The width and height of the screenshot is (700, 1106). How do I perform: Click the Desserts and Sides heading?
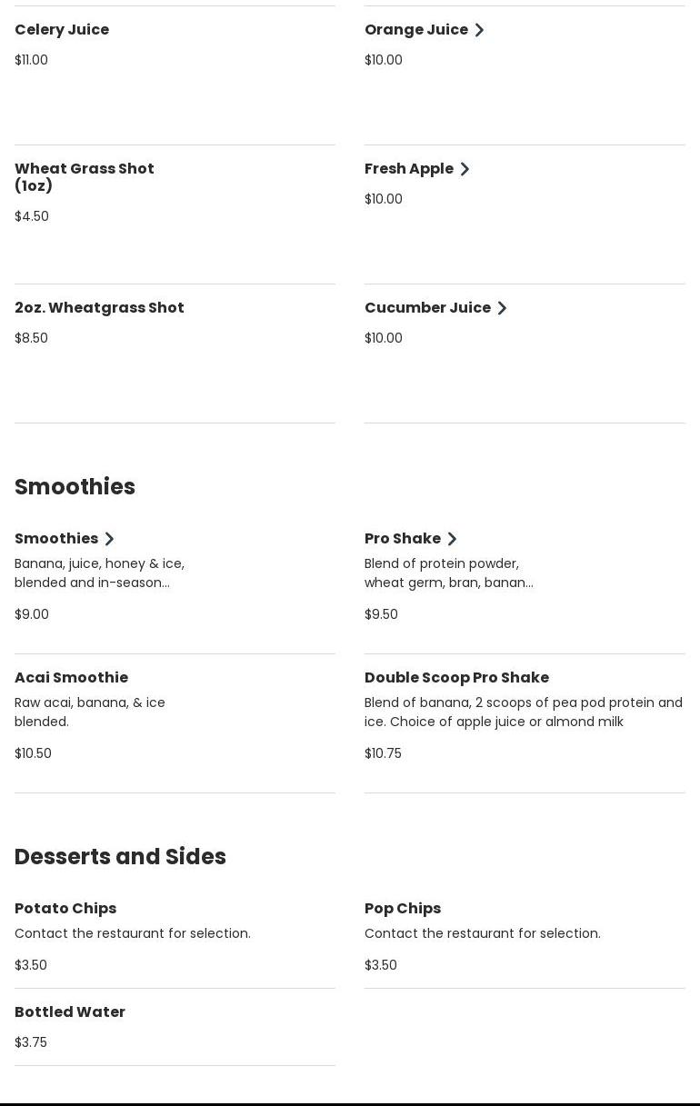click(120, 857)
